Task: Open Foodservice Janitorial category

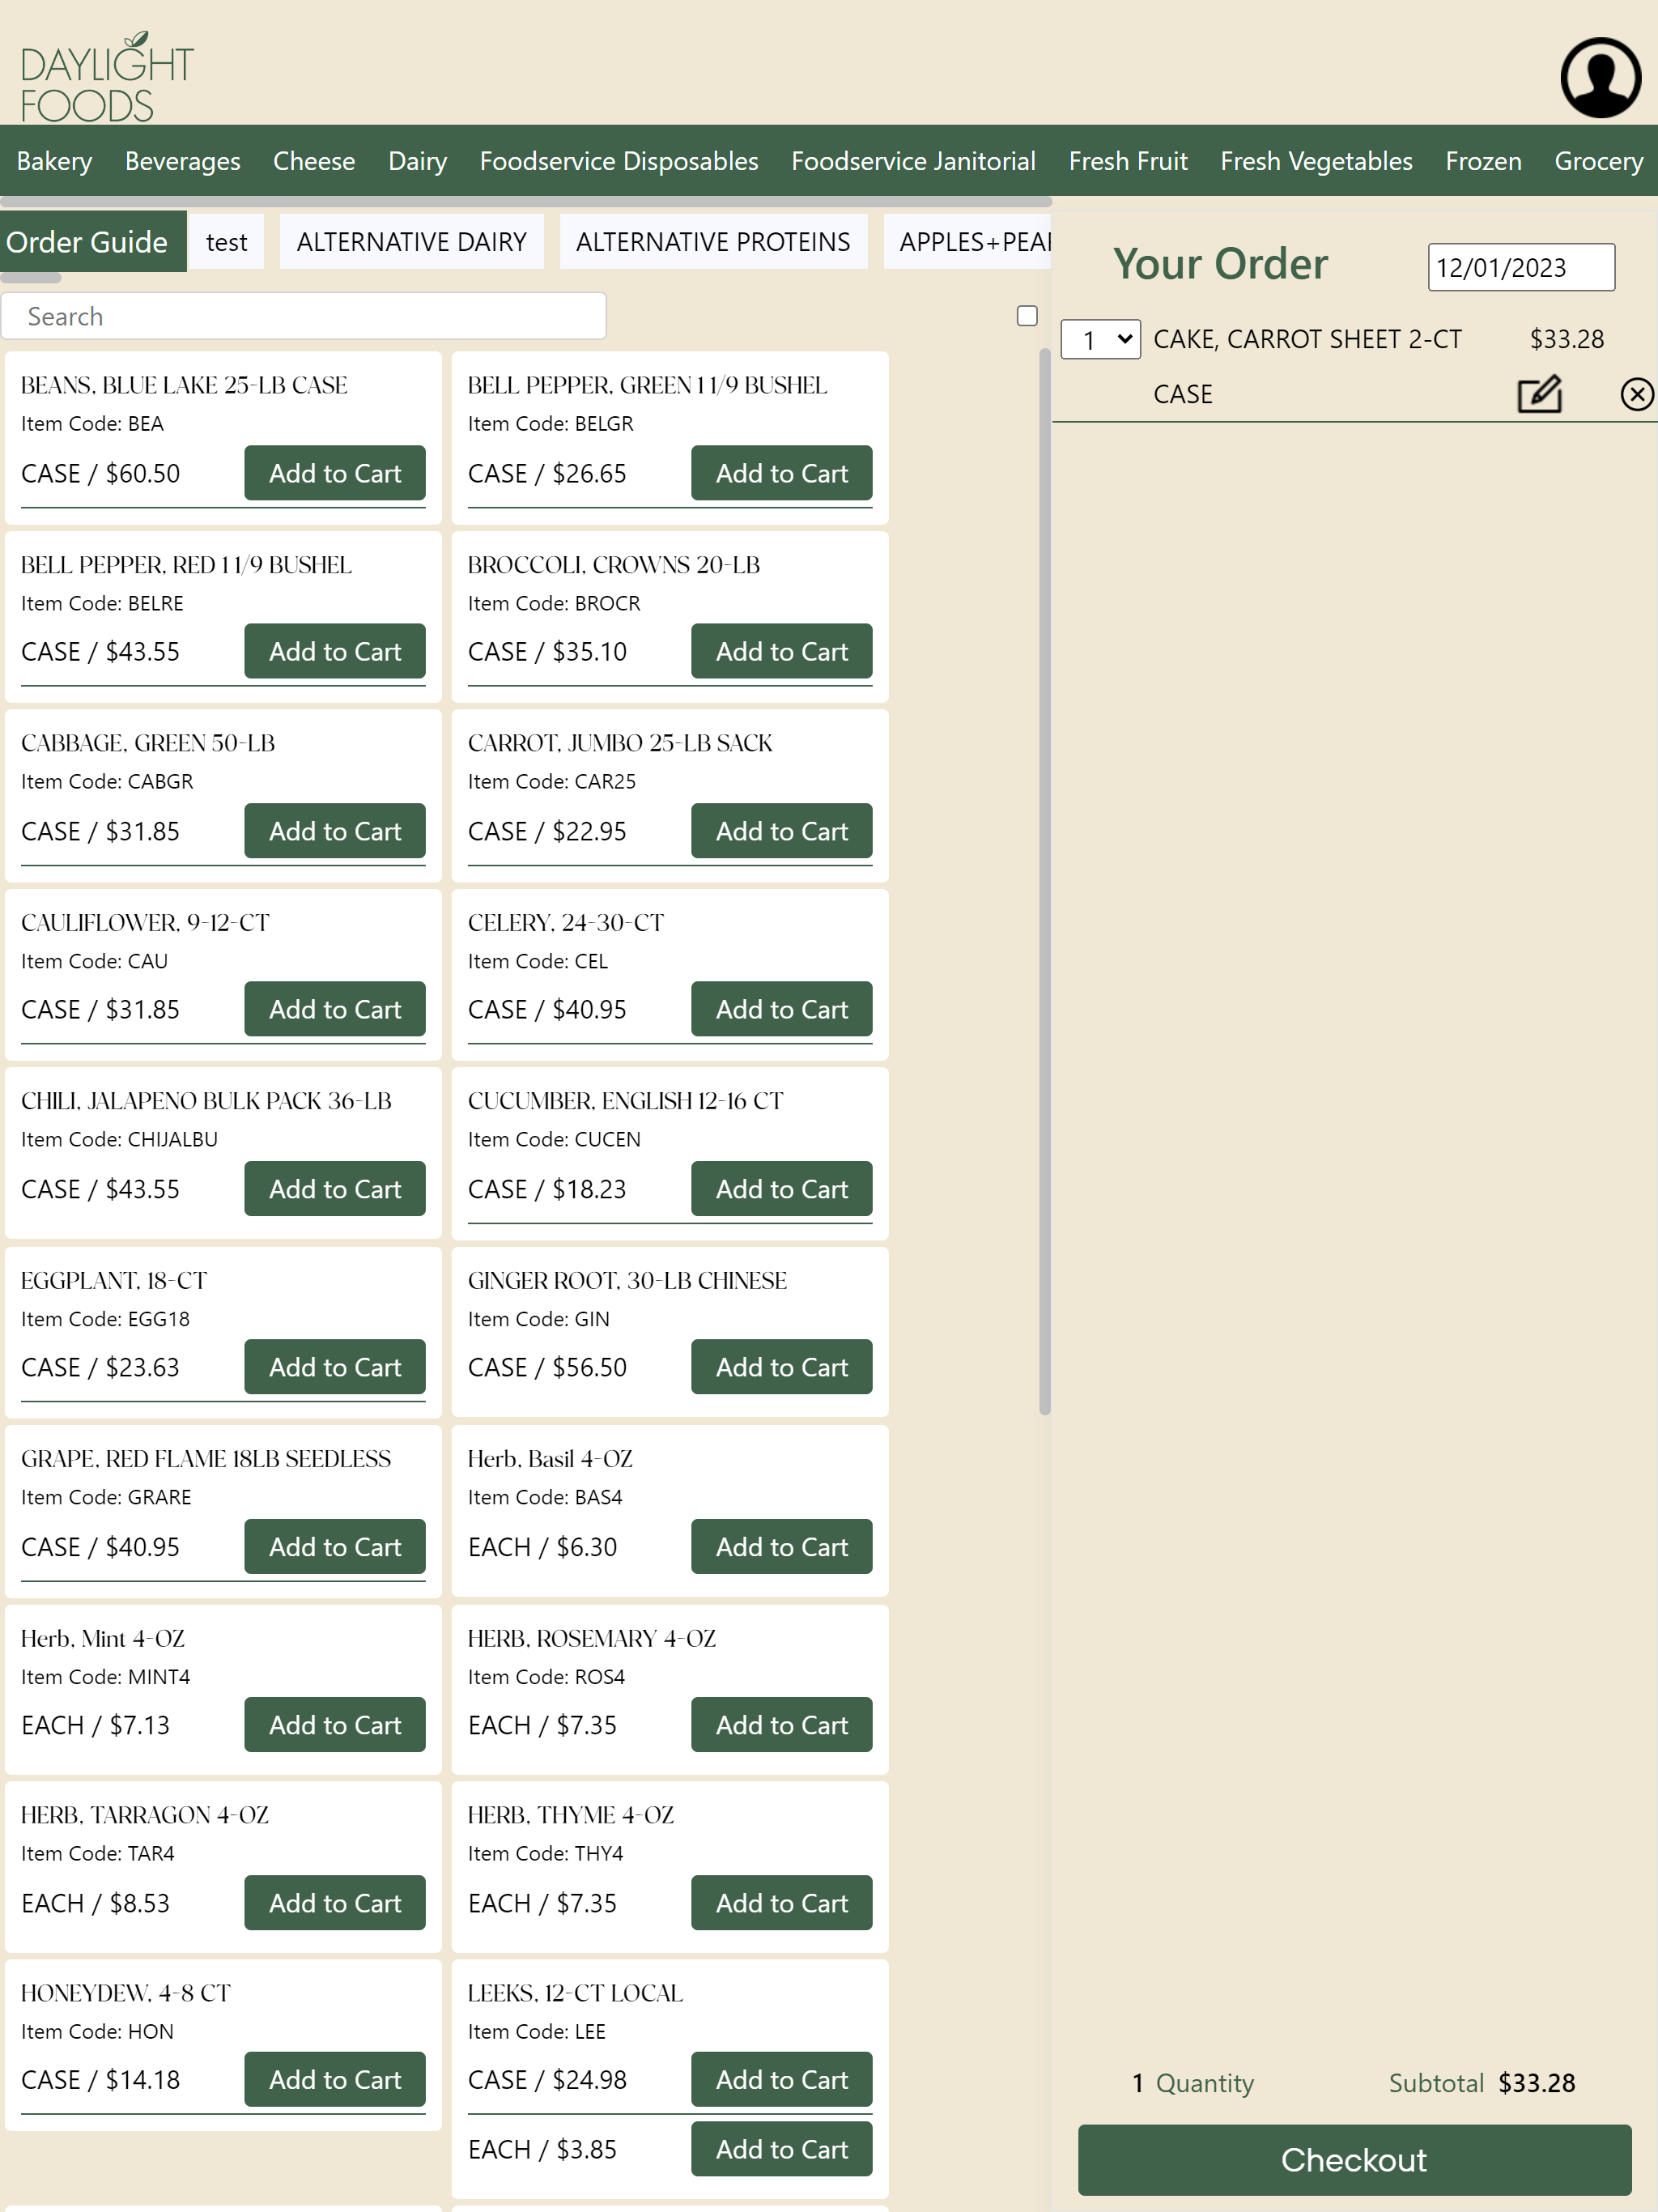Action: point(913,161)
